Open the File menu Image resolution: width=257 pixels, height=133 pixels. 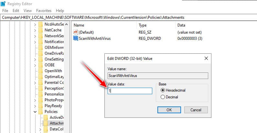[5, 11]
